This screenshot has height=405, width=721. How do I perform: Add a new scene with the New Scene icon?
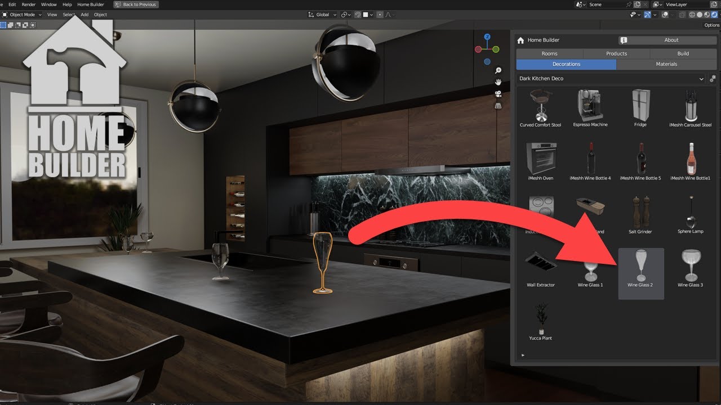(x=638, y=4)
